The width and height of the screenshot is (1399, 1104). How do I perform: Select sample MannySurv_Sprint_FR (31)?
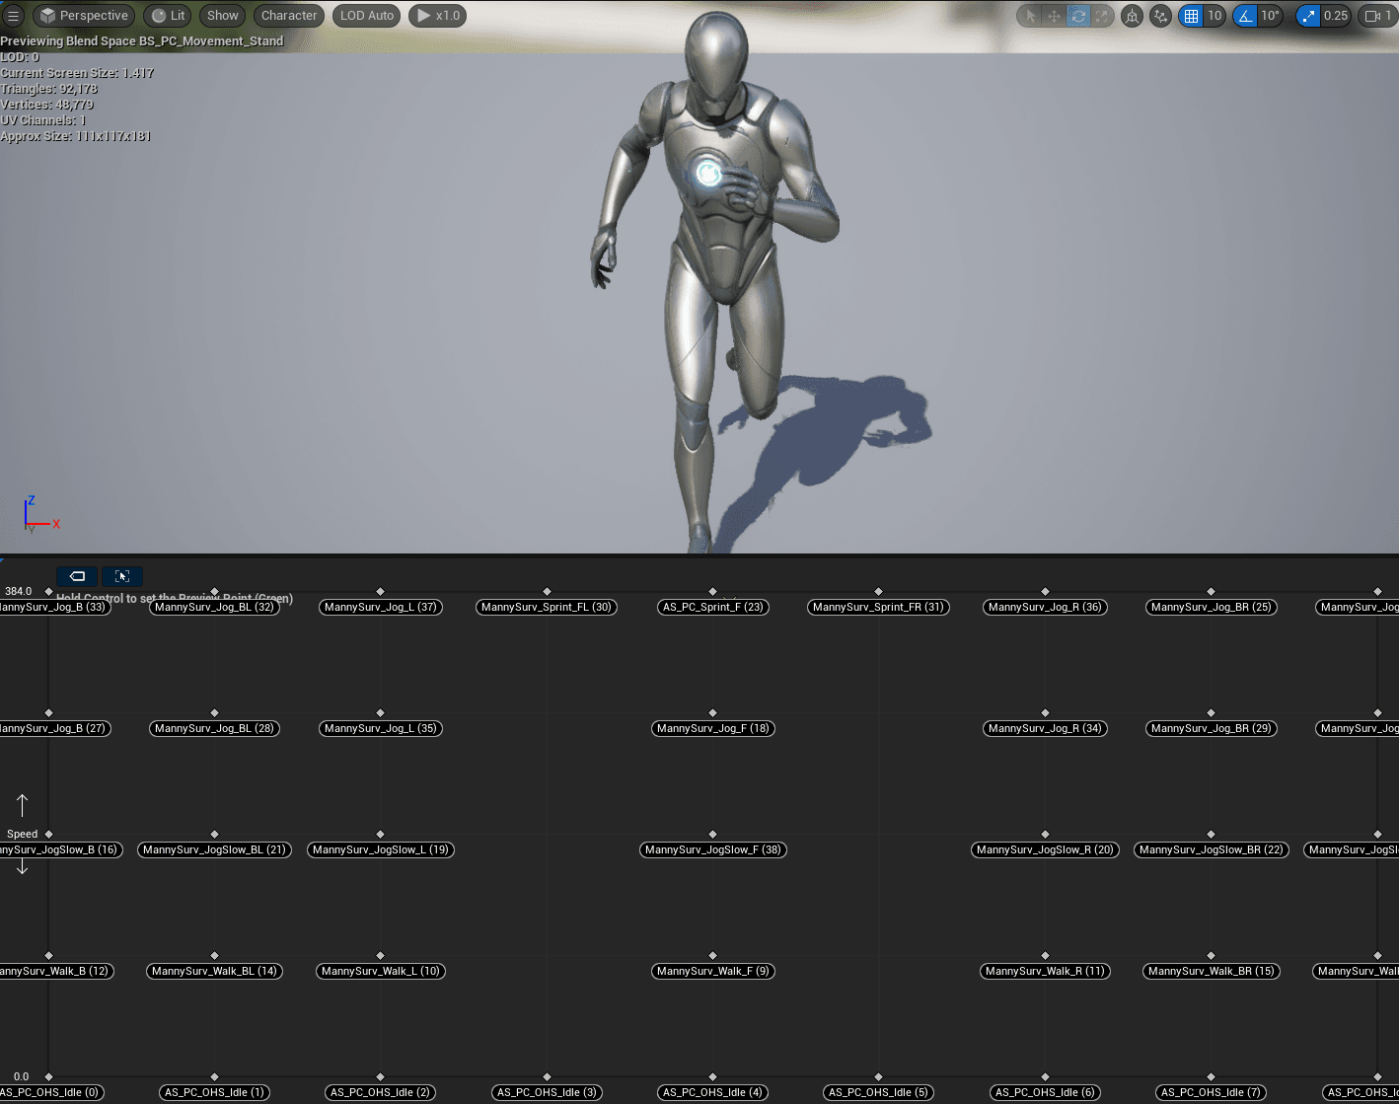pyautogui.click(x=878, y=607)
